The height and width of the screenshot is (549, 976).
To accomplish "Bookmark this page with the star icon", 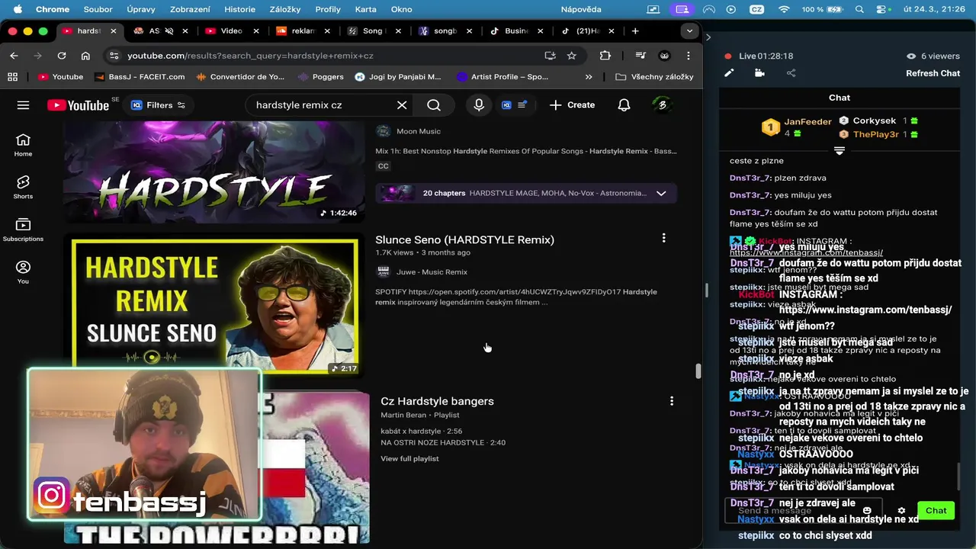I will (572, 56).
